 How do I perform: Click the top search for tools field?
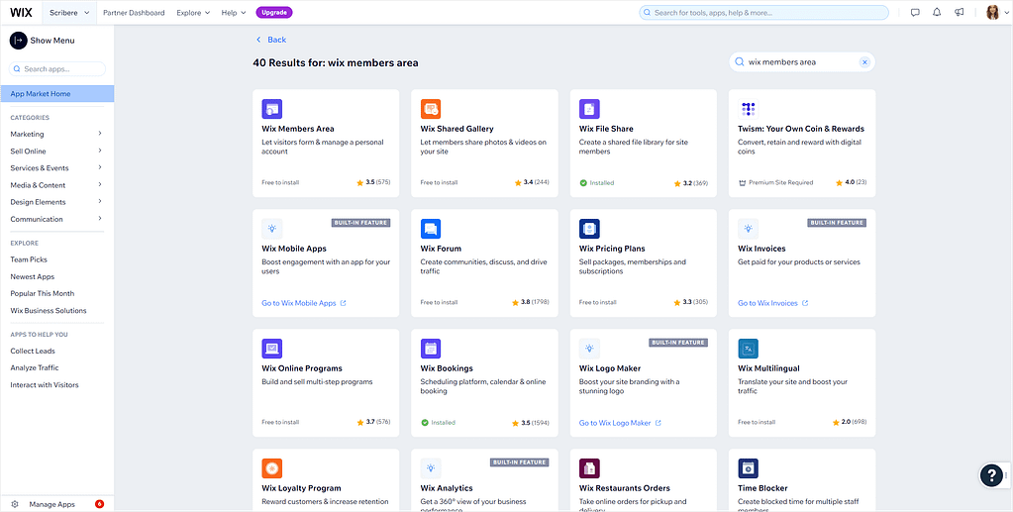pos(763,12)
